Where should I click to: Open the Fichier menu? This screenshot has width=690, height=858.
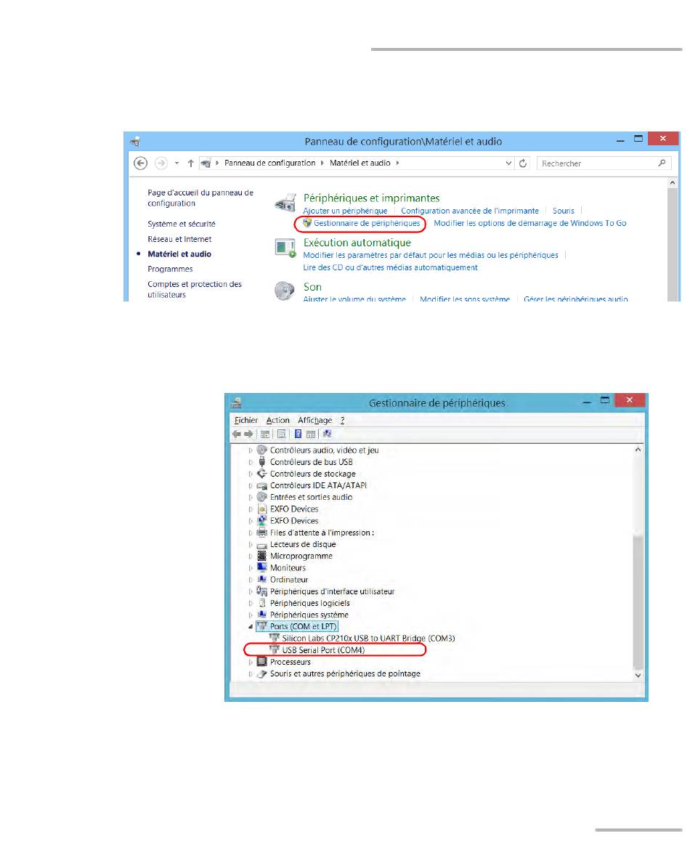coord(246,420)
